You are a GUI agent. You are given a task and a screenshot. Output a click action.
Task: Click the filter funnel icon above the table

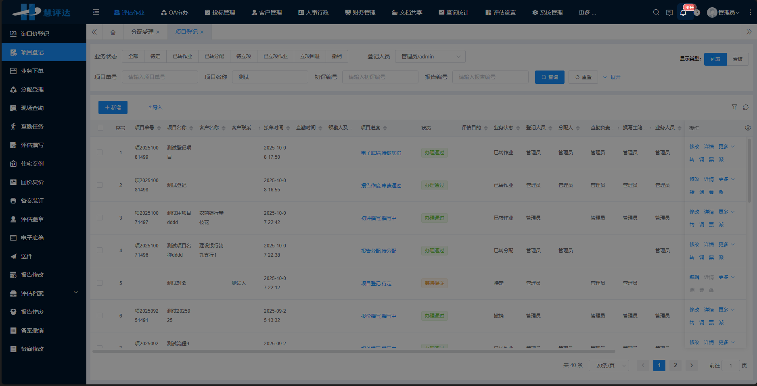tap(734, 107)
